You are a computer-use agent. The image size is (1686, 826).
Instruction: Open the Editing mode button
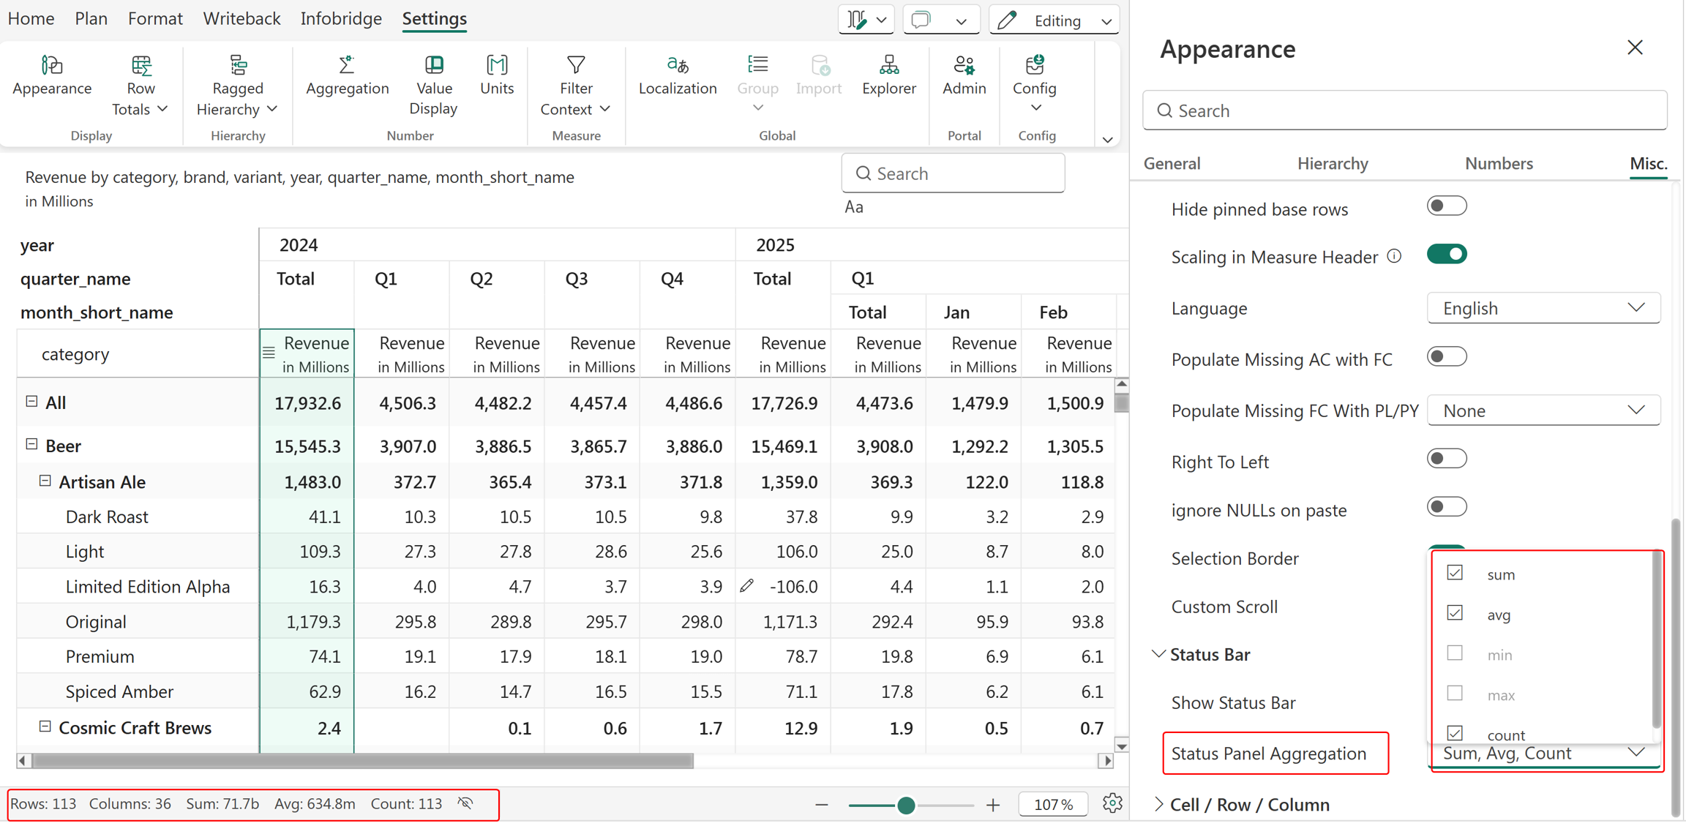tap(1054, 20)
